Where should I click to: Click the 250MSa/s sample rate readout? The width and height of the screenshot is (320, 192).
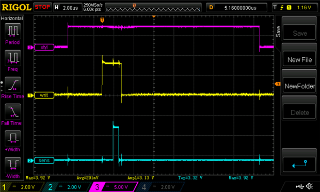93,5
